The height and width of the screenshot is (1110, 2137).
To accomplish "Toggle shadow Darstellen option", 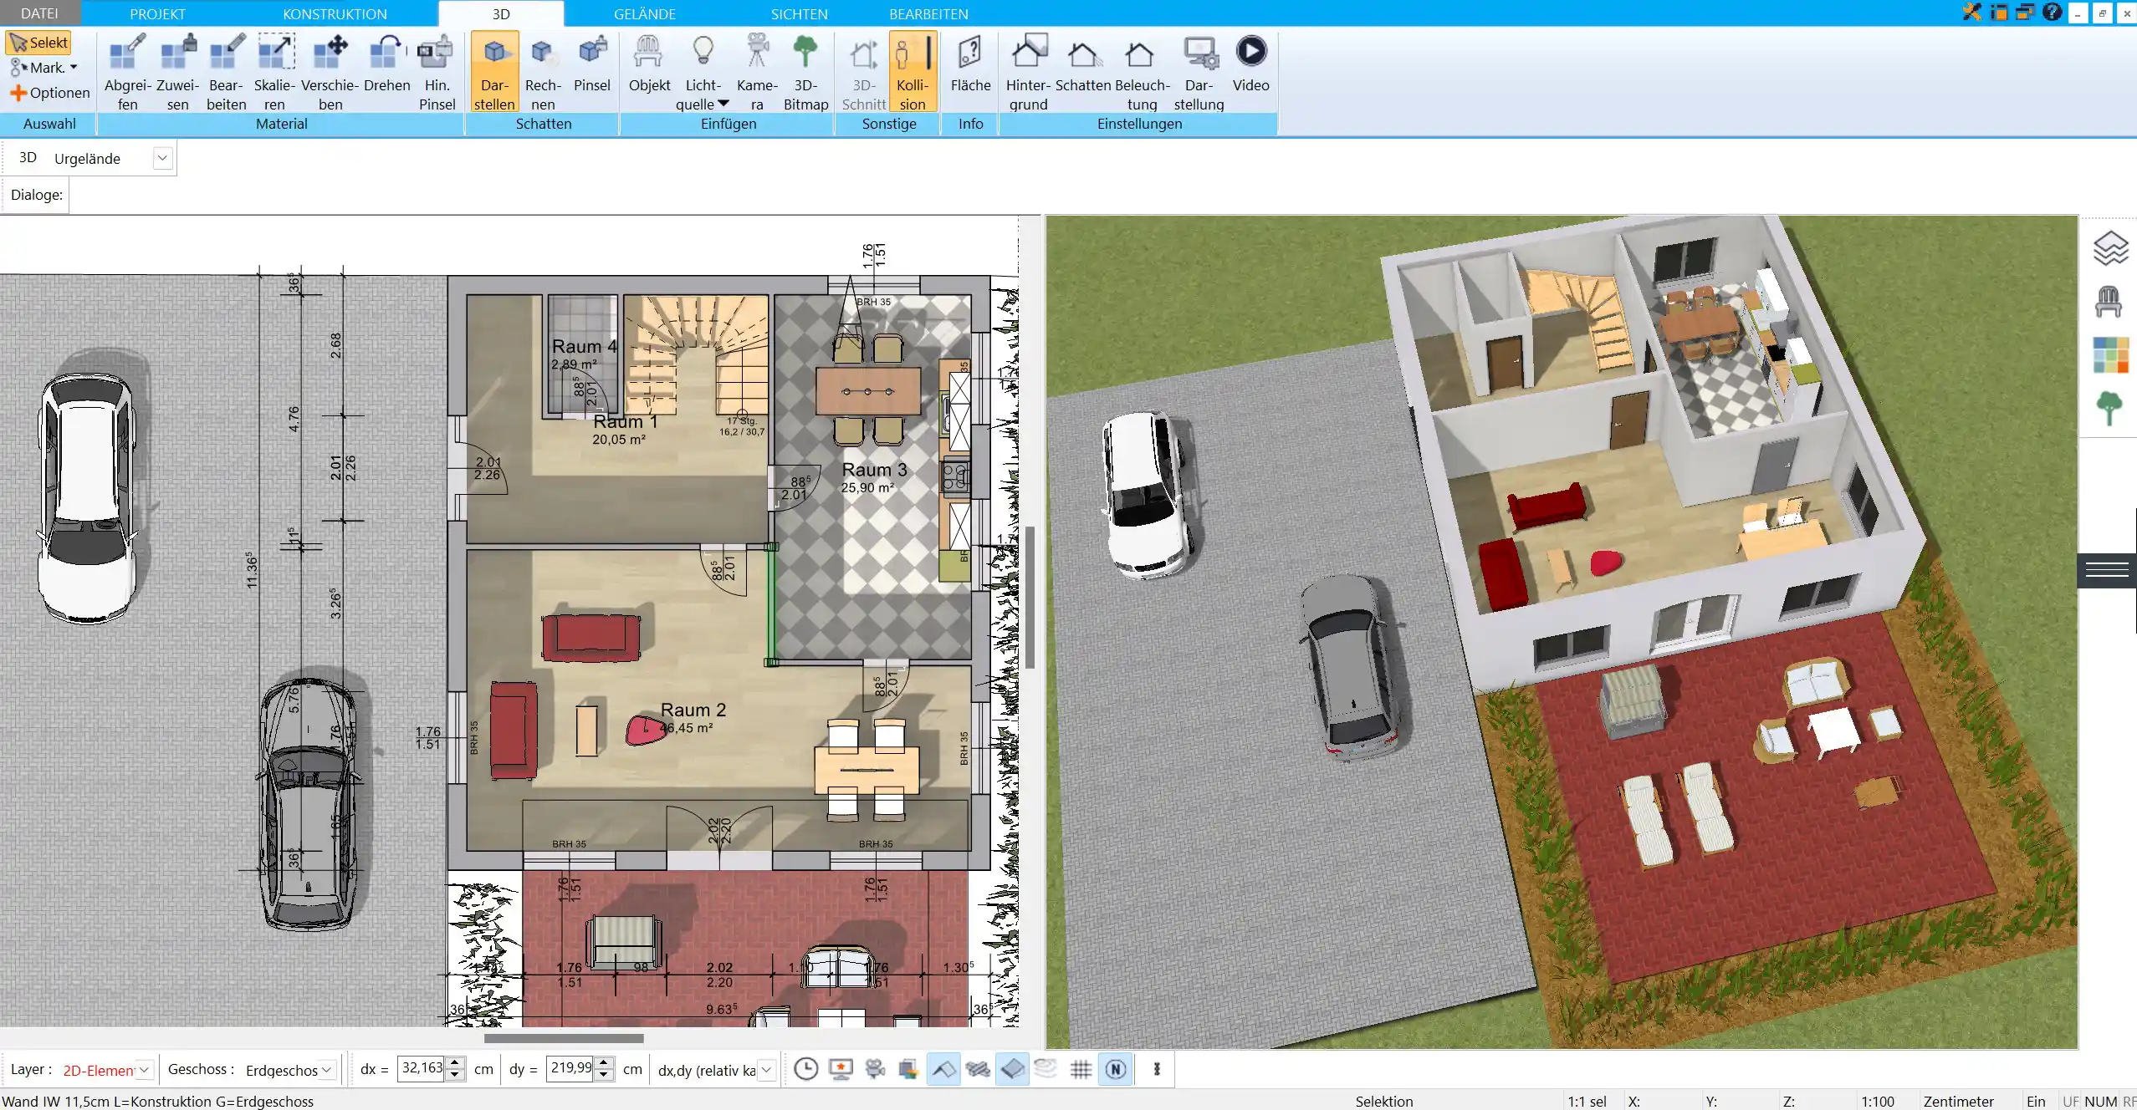I will [x=494, y=72].
